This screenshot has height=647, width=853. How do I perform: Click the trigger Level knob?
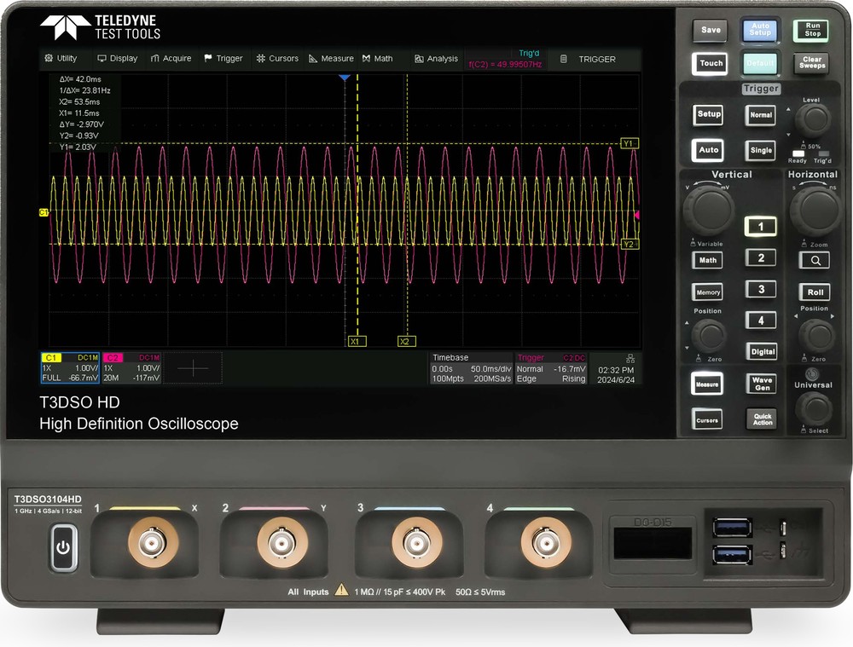[x=813, y=119]
